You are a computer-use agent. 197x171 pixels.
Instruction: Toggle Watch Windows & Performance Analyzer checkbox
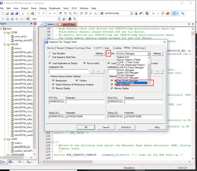click(x=53, y=84)
